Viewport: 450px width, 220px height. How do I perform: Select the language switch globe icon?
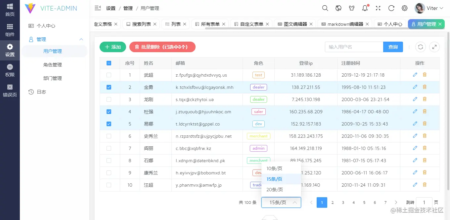338,8
